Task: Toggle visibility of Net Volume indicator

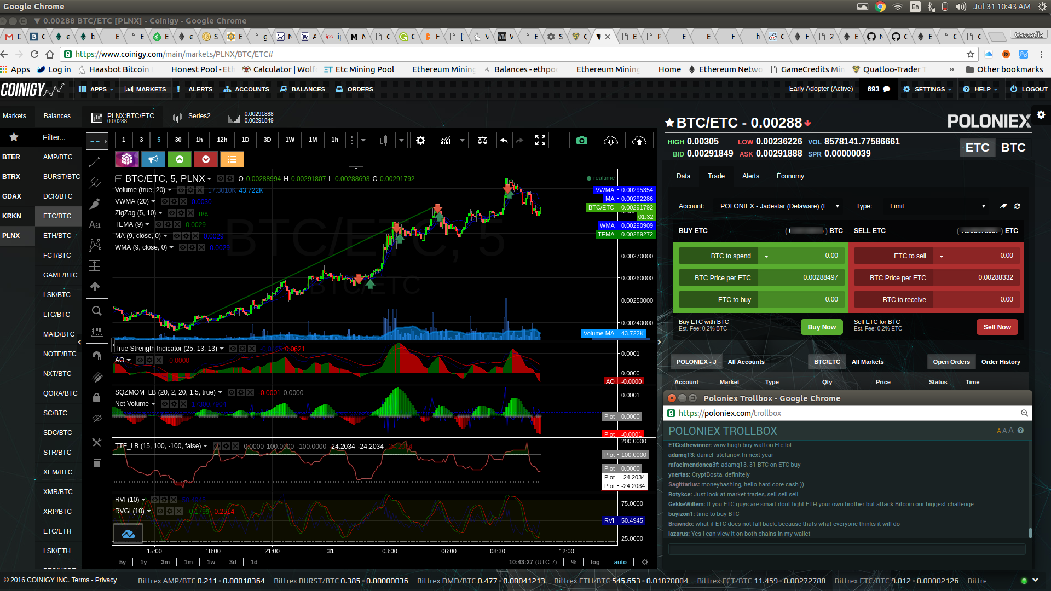Action: pyautogui.click(x=164, y=404)
